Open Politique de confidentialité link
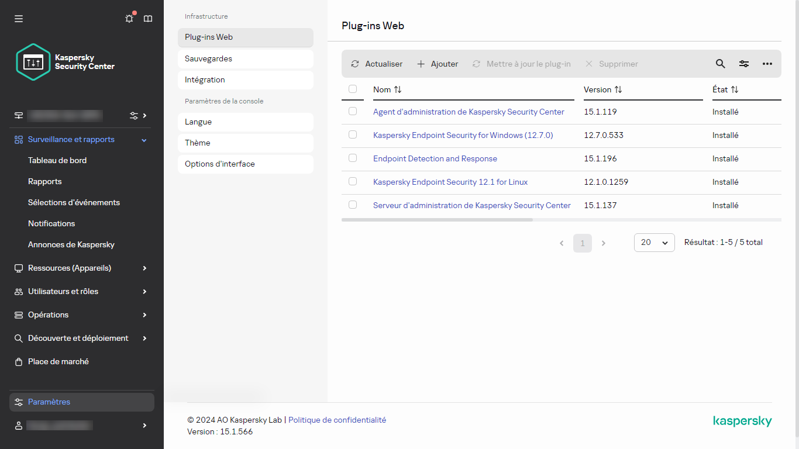This screenshot has height=449, width=799. [x=337, y=420]
